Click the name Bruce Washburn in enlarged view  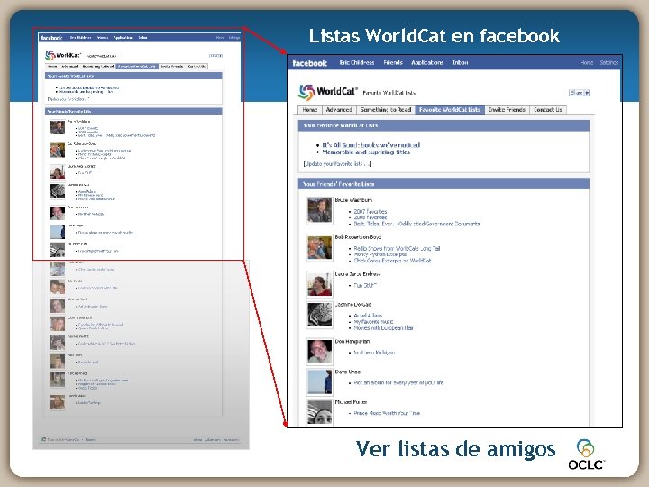point(353,200)
